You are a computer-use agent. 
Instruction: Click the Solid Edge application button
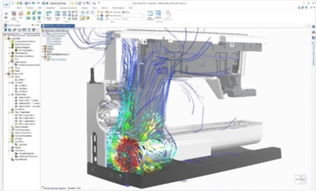(x=6, y=4)
